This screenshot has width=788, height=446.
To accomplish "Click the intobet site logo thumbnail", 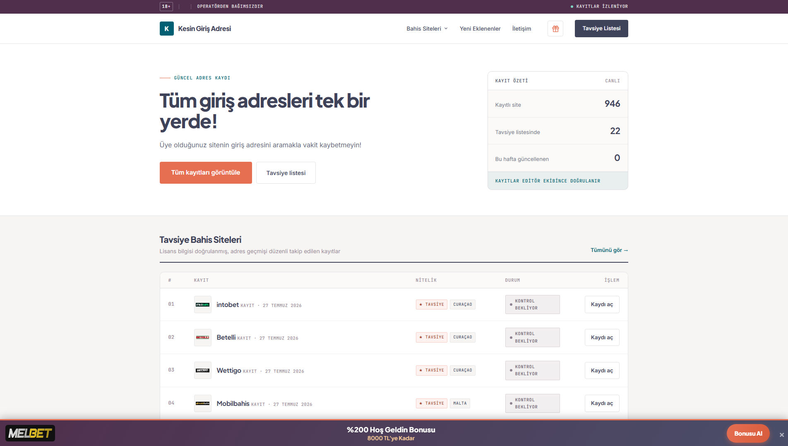I will pyautogui.click(x=202, y=305).
